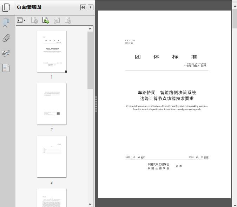Rotate pages counterclockwise icon
Image resolution: width=237 pixels, height=207 pixels.
pos(57,20)
